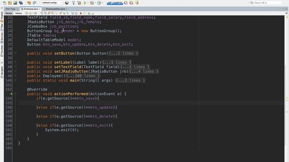
Task: Click the btn_update condition text
Action: pyautogui.click(x=102, y=107)
